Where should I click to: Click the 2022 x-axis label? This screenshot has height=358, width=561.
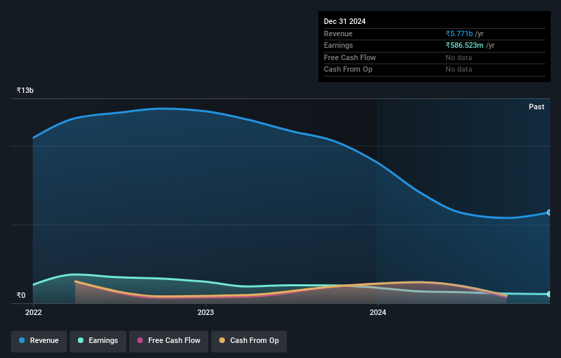coord(33,313)
